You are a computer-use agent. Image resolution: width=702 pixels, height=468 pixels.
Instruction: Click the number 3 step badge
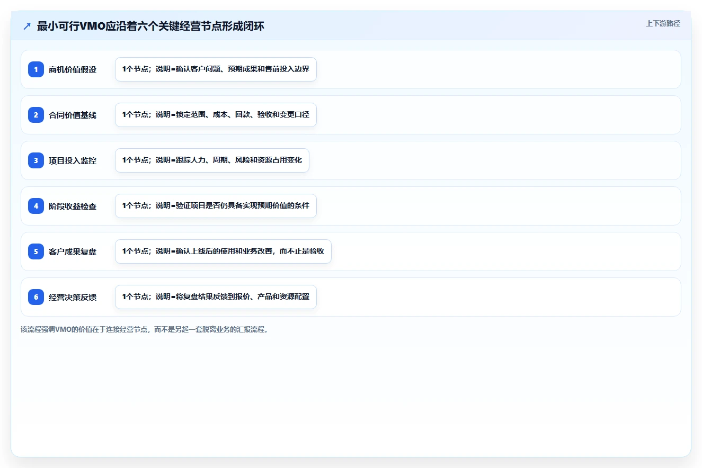coord(36,160)
